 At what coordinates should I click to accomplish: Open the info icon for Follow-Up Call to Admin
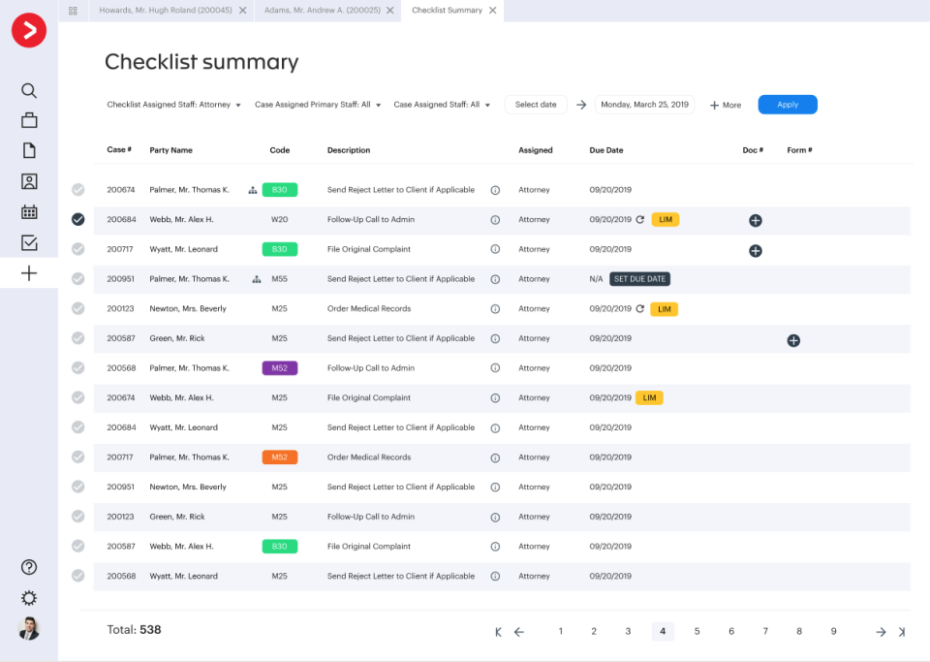(x=495, y=219)
